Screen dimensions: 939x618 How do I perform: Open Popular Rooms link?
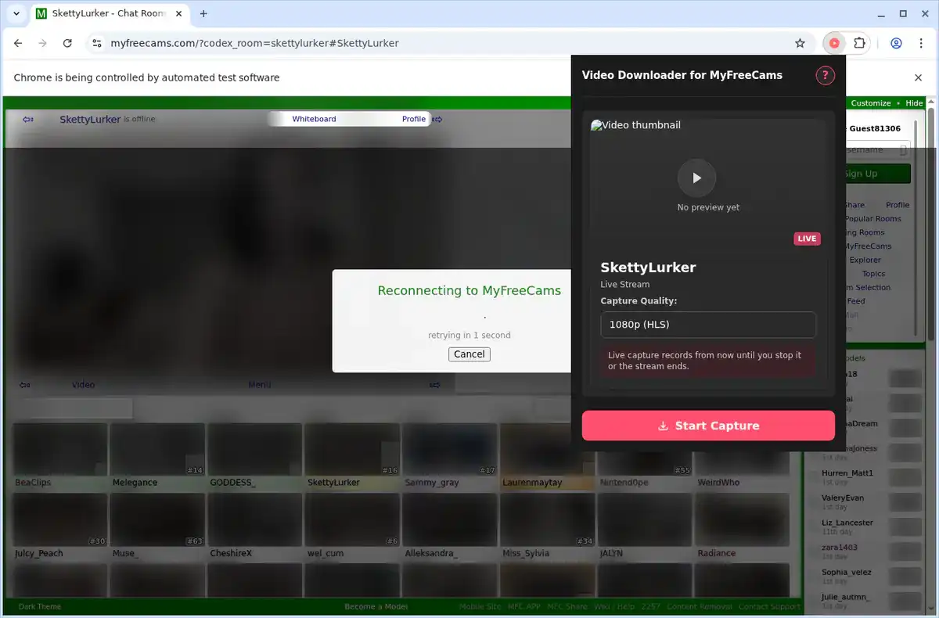872,219
